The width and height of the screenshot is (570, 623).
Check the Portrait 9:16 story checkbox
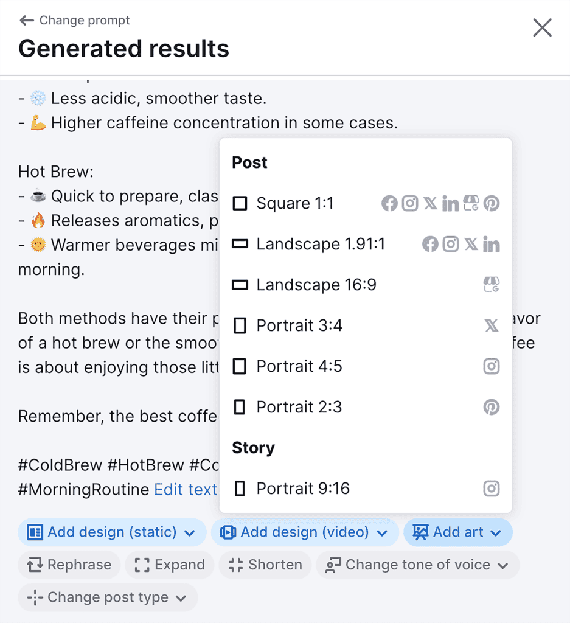tap(240, 488)
